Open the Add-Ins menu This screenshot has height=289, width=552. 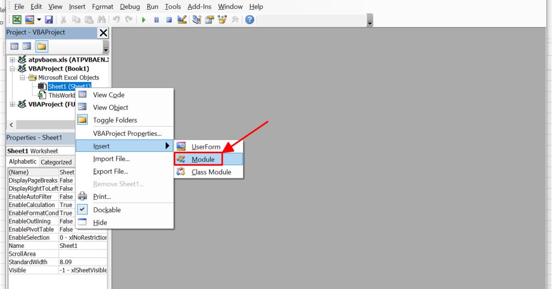coord(200,6)
